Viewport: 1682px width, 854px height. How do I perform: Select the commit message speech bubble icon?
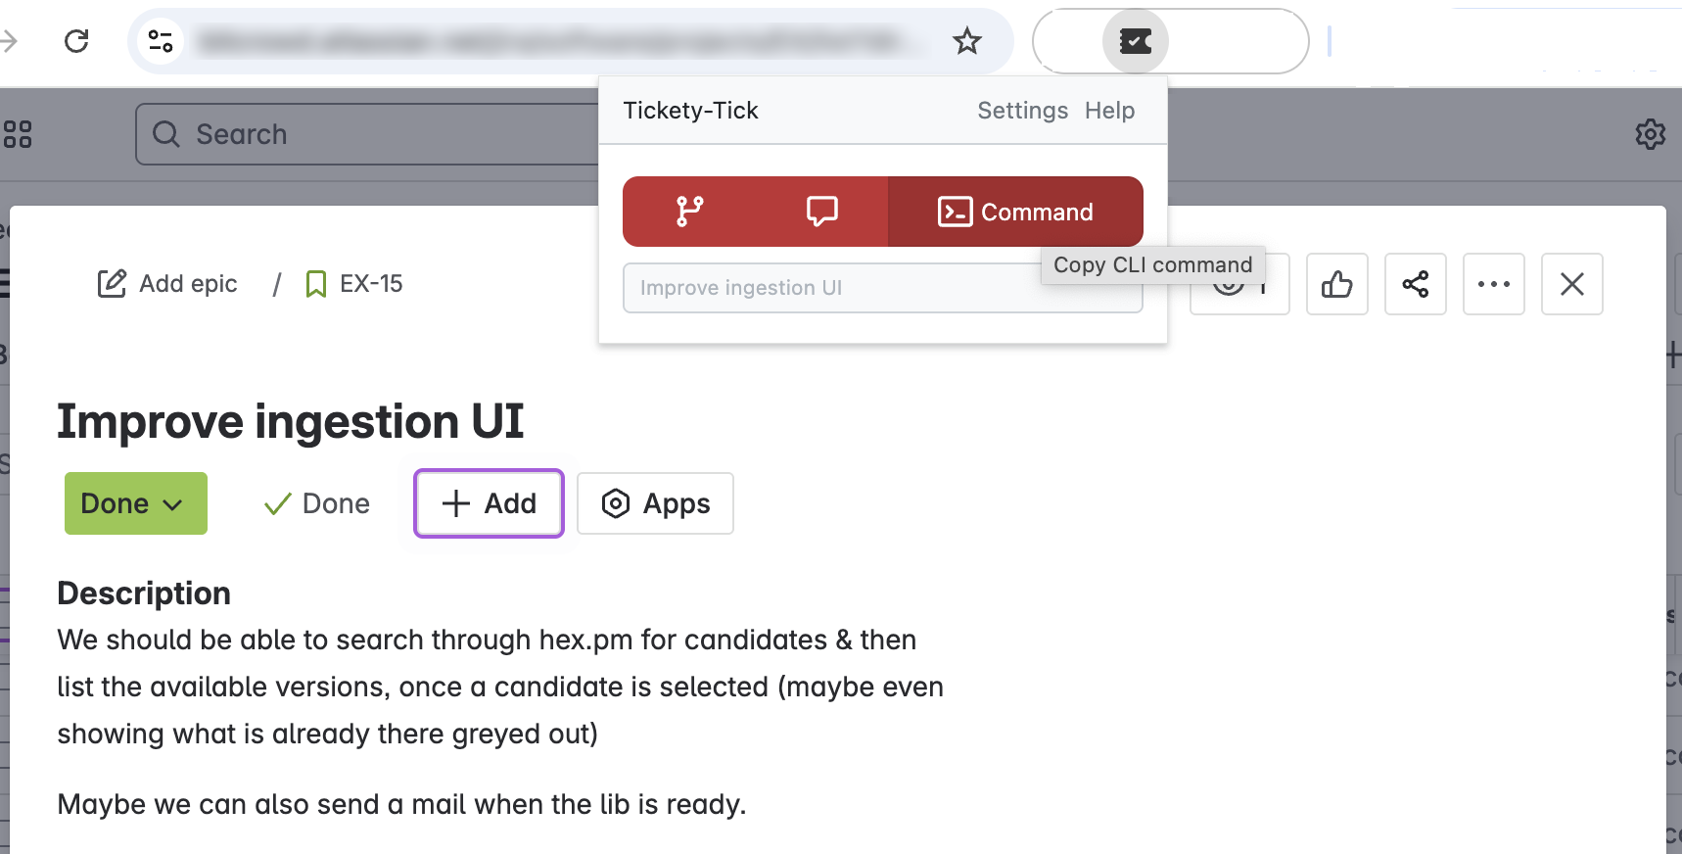pos(821,212)
